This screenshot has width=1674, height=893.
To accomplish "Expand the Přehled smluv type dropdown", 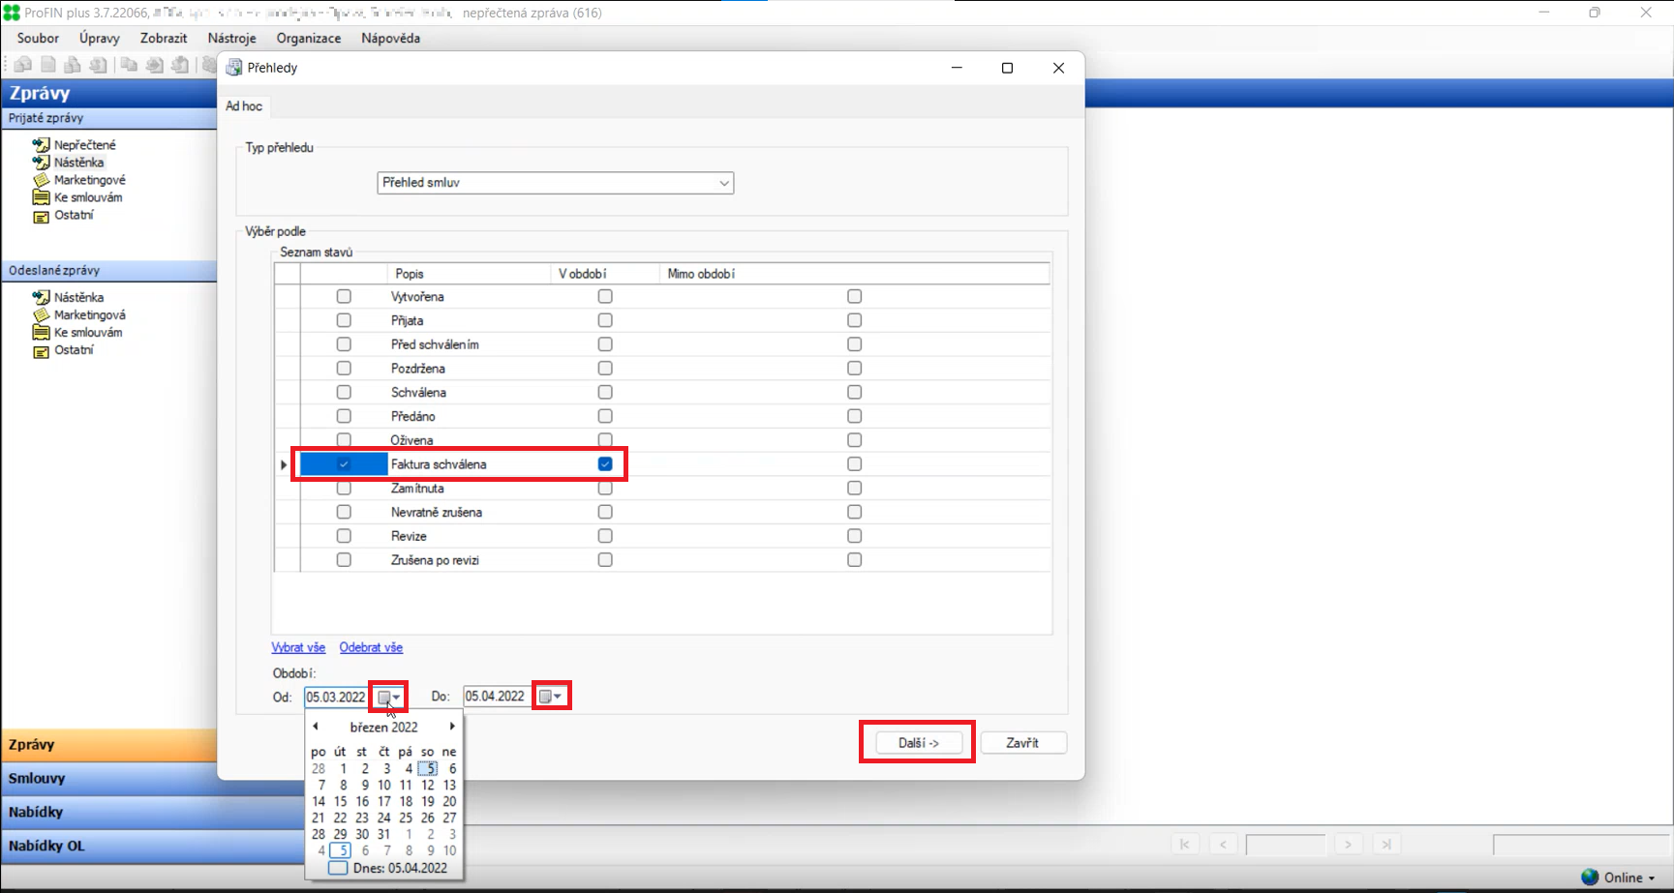I will coord(723,183).
